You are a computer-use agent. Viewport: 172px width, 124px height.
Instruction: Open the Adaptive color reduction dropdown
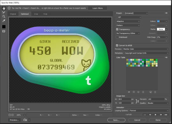coord(128,21)
